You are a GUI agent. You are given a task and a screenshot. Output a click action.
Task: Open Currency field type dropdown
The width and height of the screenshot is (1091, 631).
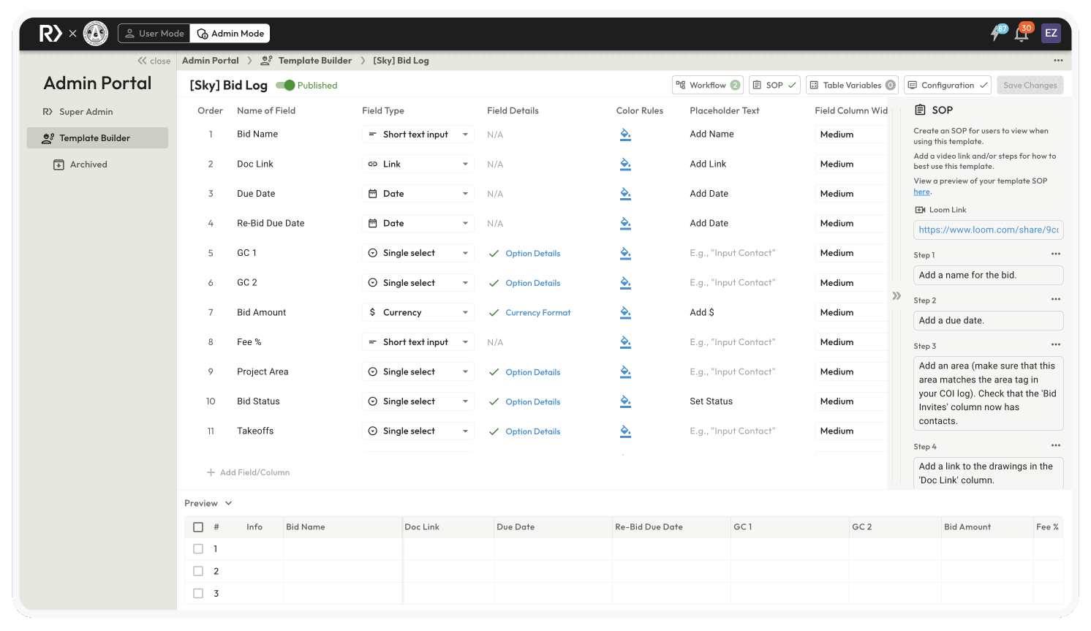(x=418, y=312)
